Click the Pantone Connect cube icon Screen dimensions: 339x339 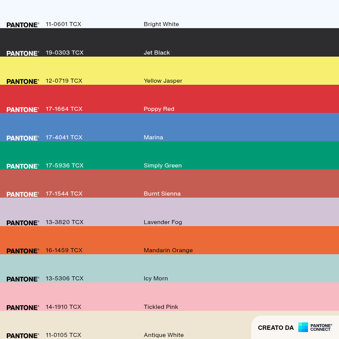click(x=303, y=327)
